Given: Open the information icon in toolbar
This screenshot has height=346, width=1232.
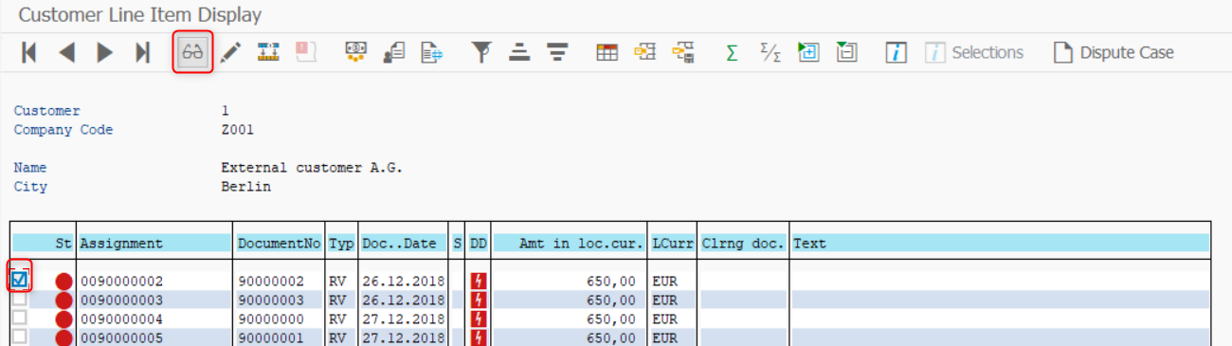Looking at the screenshot, I should pos(896,52).
